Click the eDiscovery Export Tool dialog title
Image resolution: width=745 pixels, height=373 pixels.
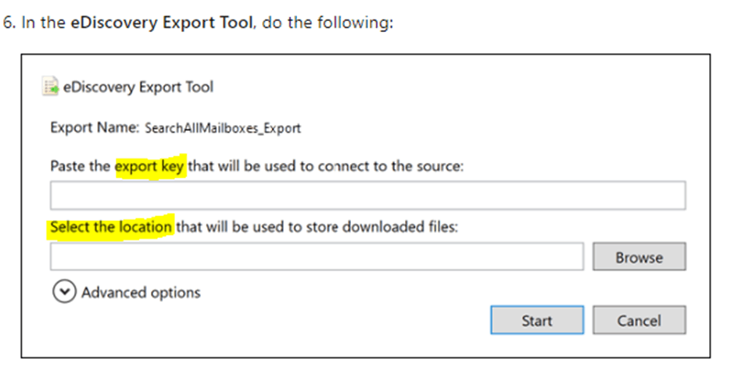pos(138,87)
